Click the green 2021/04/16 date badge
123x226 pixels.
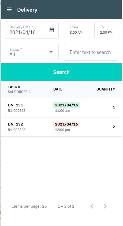pyautogui.click(x=66, y=105)
